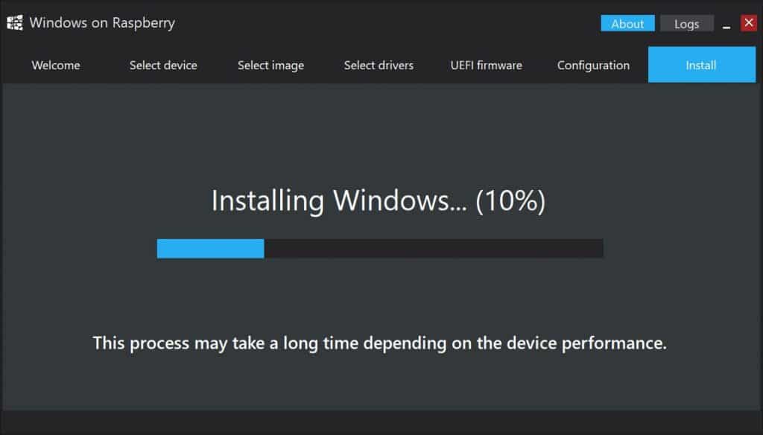Switch to the Select drivers tab
Viewport: 763px width, 435px height.
coord(379,66)
